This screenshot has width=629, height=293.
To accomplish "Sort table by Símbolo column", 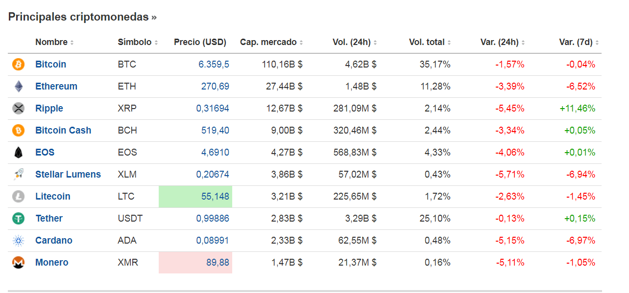I will pyautogui.click(x=137, y=43).
